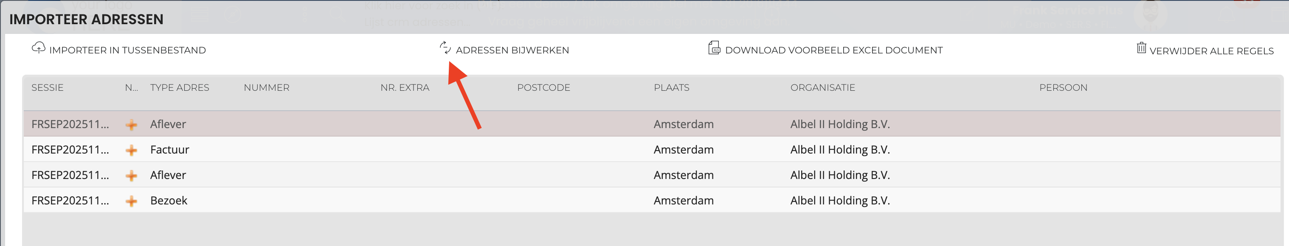1289x246 pixels.
Task: Click the trash can icon for Verwijder Alle Regels
Action: pyautogui.click(x=1141, y=48)
